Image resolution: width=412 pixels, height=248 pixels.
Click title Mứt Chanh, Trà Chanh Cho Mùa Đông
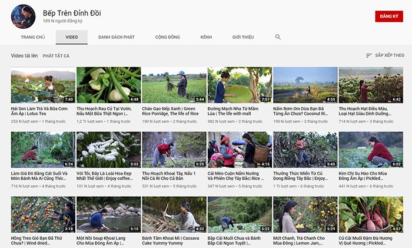tap(299, 240)
